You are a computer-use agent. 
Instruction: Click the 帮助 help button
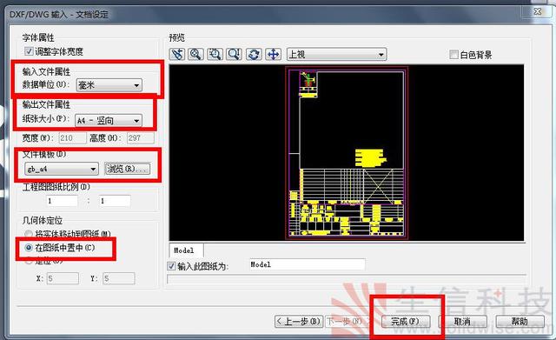520,322
